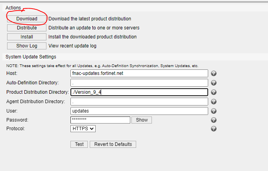Click the 'Actions' section heading

(13, 8)
